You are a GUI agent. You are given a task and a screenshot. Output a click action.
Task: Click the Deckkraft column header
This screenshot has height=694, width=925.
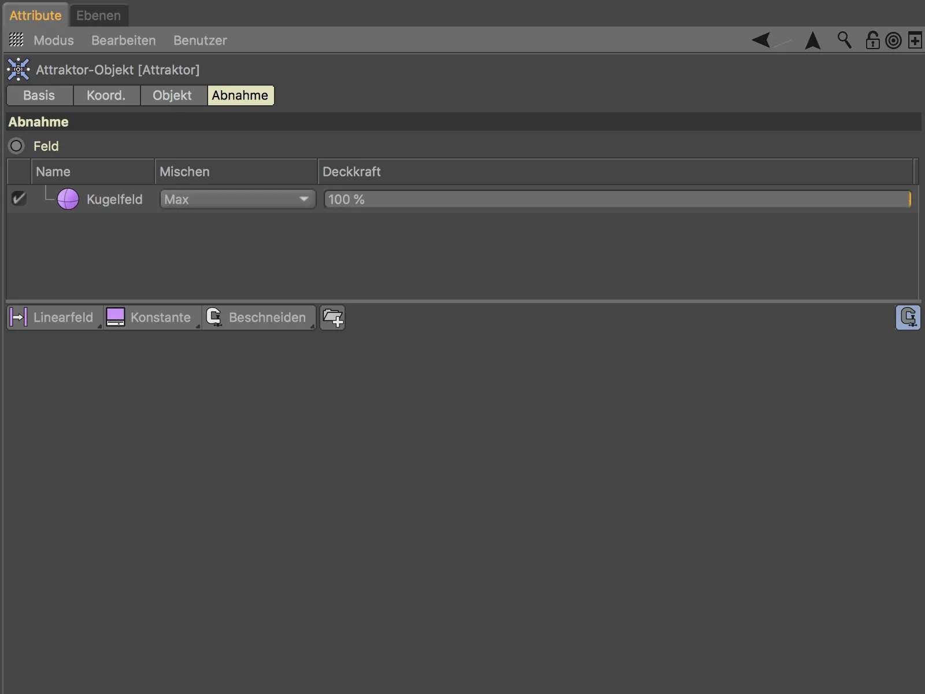(x=616, y=172)
